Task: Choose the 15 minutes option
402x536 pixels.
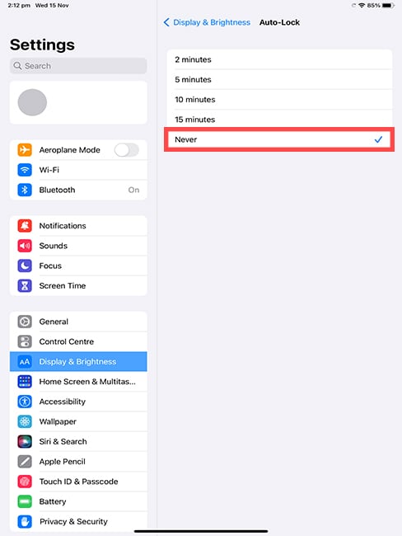Action: (279, 120)
